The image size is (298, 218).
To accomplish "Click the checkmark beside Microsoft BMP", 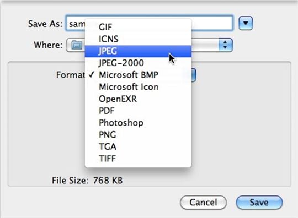I will pos(92,75).
